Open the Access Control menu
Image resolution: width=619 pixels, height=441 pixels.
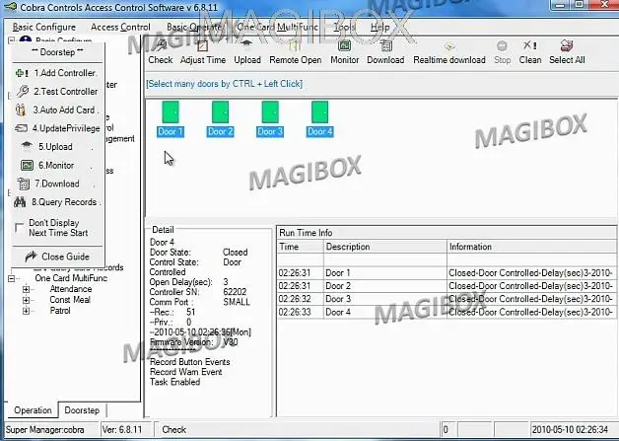[120, 28]
